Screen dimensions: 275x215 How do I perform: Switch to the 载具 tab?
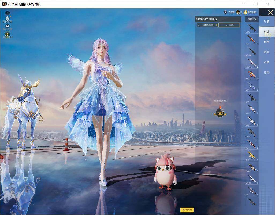pos(267,52)
